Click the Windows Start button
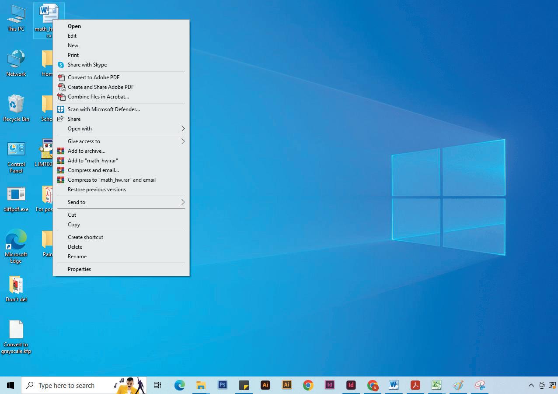 10,385
